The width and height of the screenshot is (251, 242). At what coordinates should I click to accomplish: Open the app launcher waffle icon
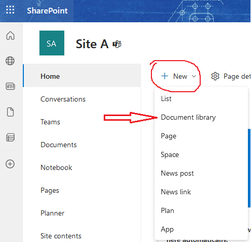click(10, 10)
